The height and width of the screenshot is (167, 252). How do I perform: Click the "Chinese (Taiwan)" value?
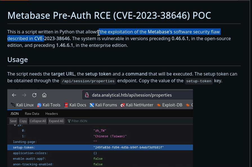coord(110,136)
